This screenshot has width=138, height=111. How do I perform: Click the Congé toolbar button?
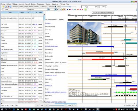(26, 7)
